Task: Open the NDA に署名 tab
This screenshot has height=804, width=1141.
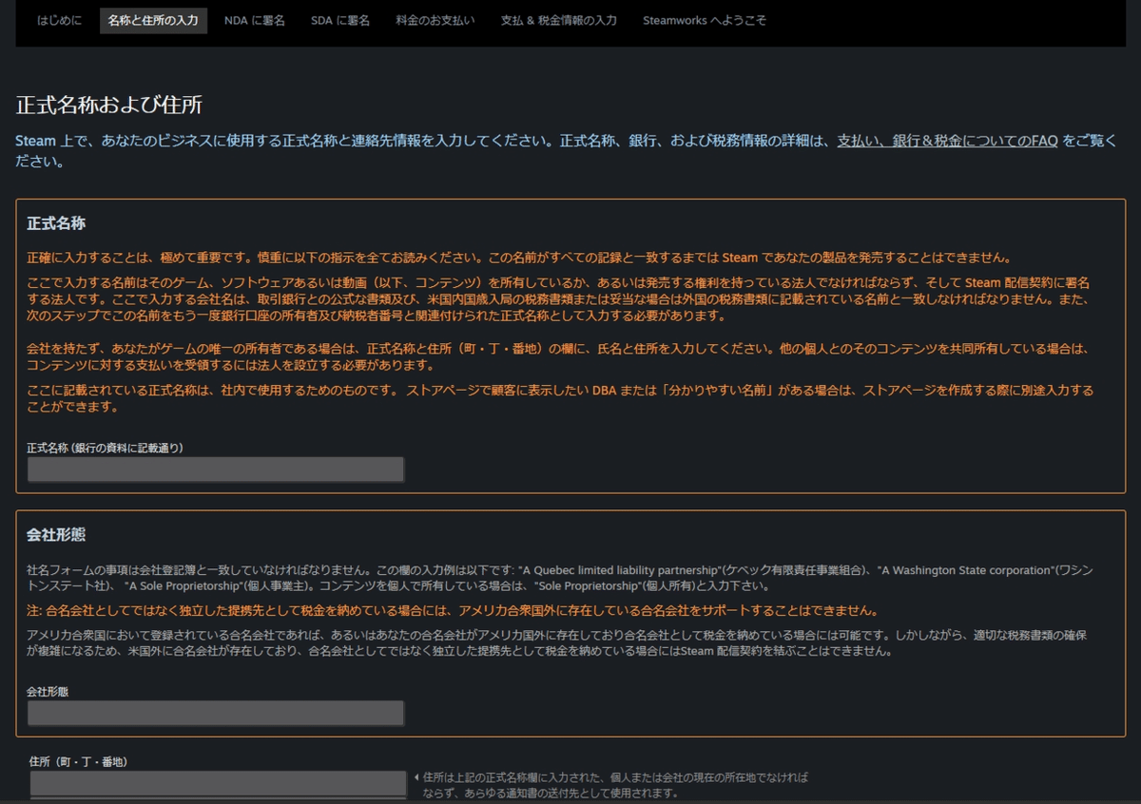Action: 255,20
